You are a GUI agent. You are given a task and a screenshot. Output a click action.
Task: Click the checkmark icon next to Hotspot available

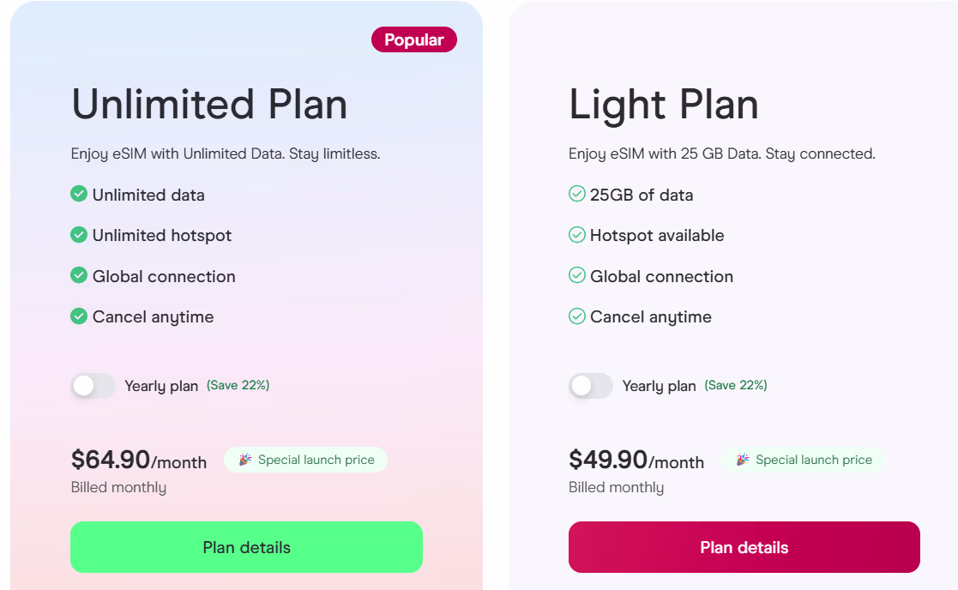[577, 235]
